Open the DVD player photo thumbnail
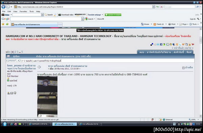 pos(47,97)
